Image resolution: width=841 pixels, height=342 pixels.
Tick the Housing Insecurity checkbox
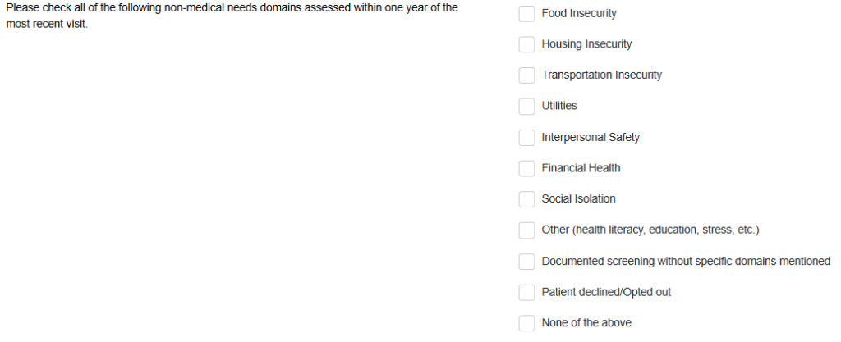click(526, 44)
